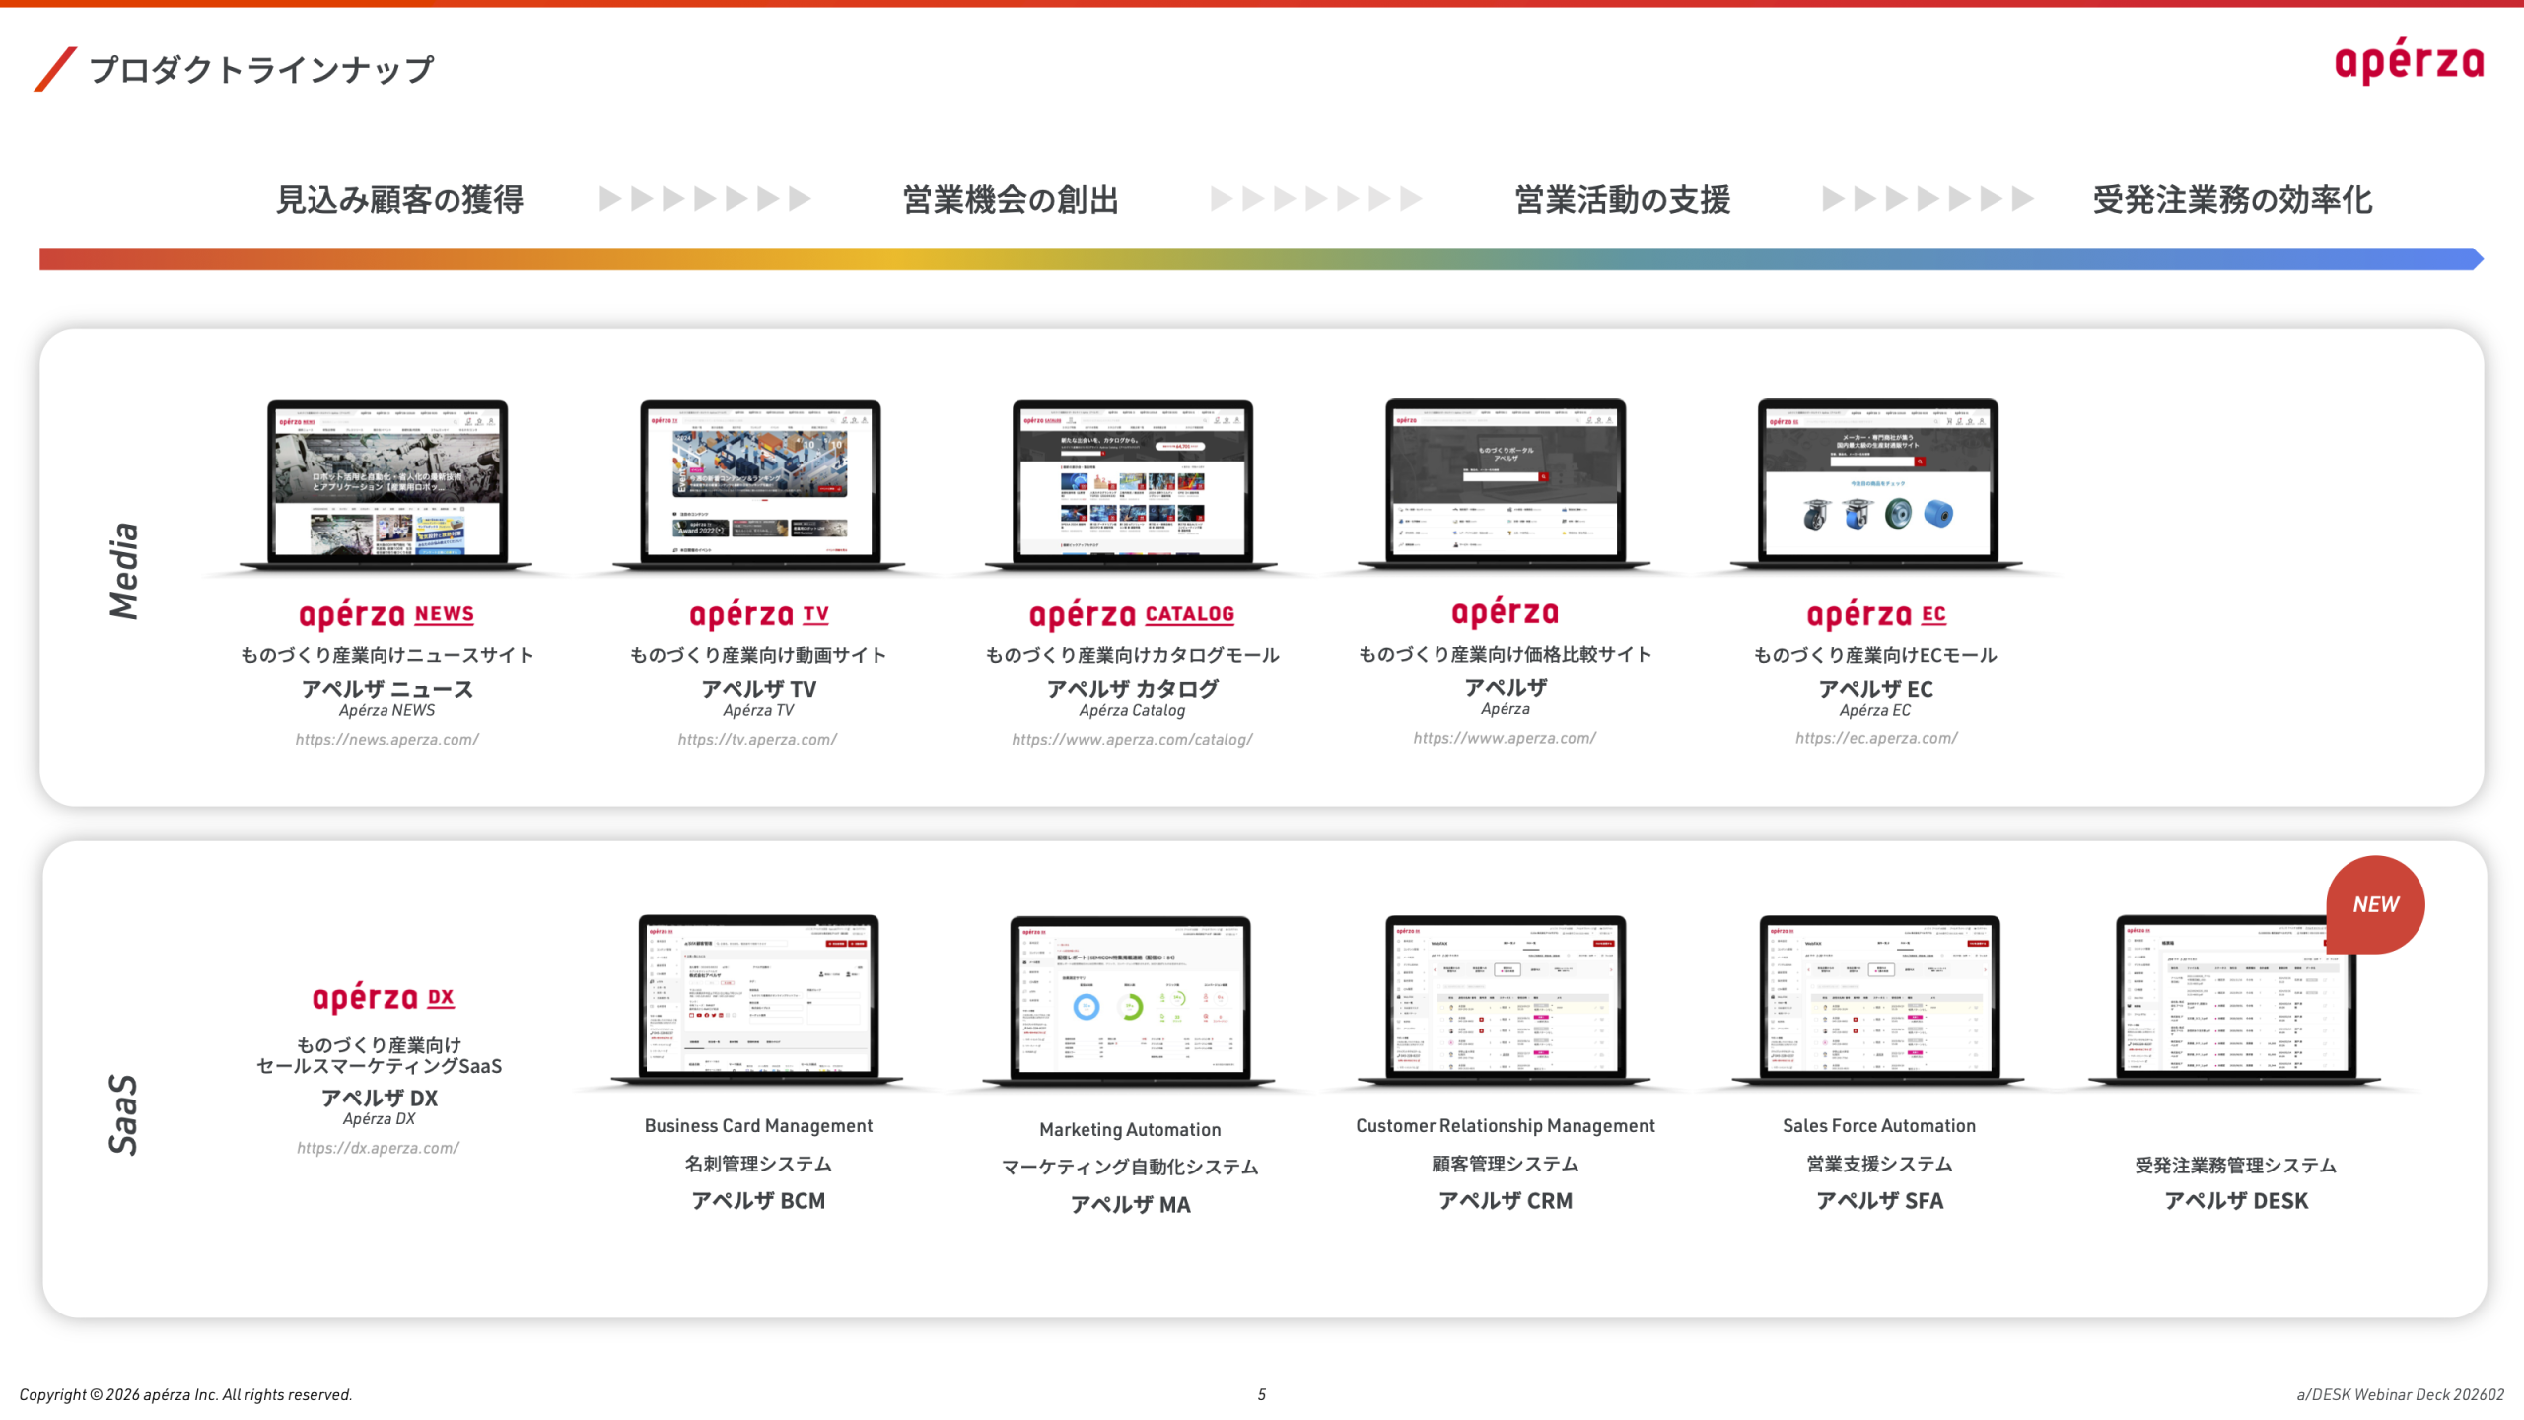Select the セールスマーケティングSaaS description line
This screenshot has width=2524, height=1420.
(x=379, y=1066)
